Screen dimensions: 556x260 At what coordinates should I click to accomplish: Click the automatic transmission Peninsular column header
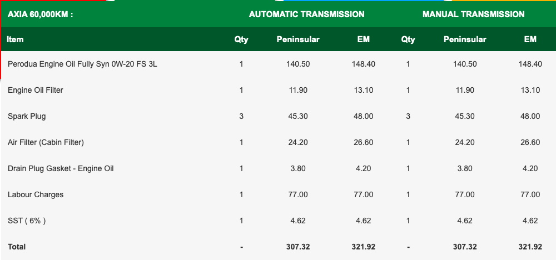298,39
